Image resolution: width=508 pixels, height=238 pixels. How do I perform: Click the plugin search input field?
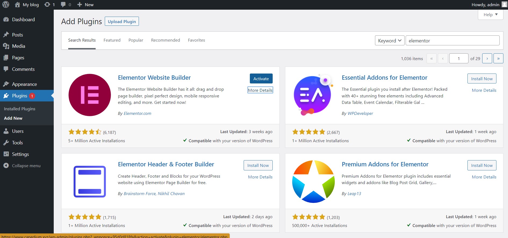point(452,41)
